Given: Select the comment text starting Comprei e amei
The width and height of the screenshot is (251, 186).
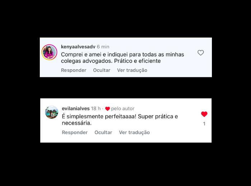Looking at the screenshot, I should tap(123, 58).
